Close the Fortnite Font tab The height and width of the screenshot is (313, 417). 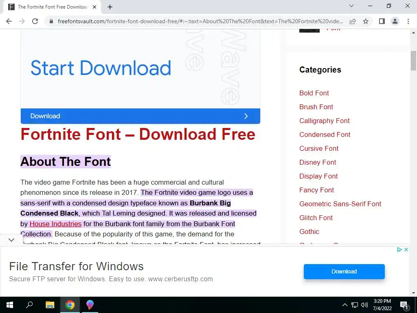[94, 7]
